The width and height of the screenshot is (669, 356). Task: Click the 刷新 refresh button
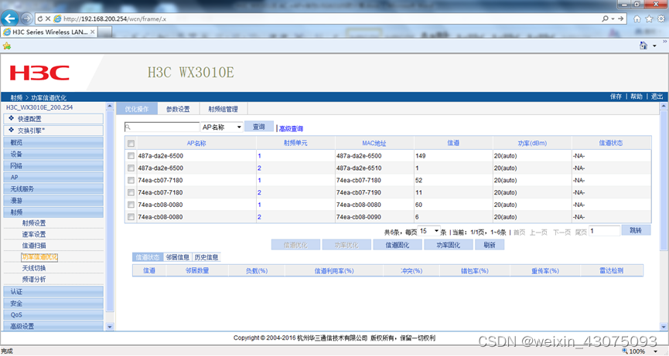[490, 245]
